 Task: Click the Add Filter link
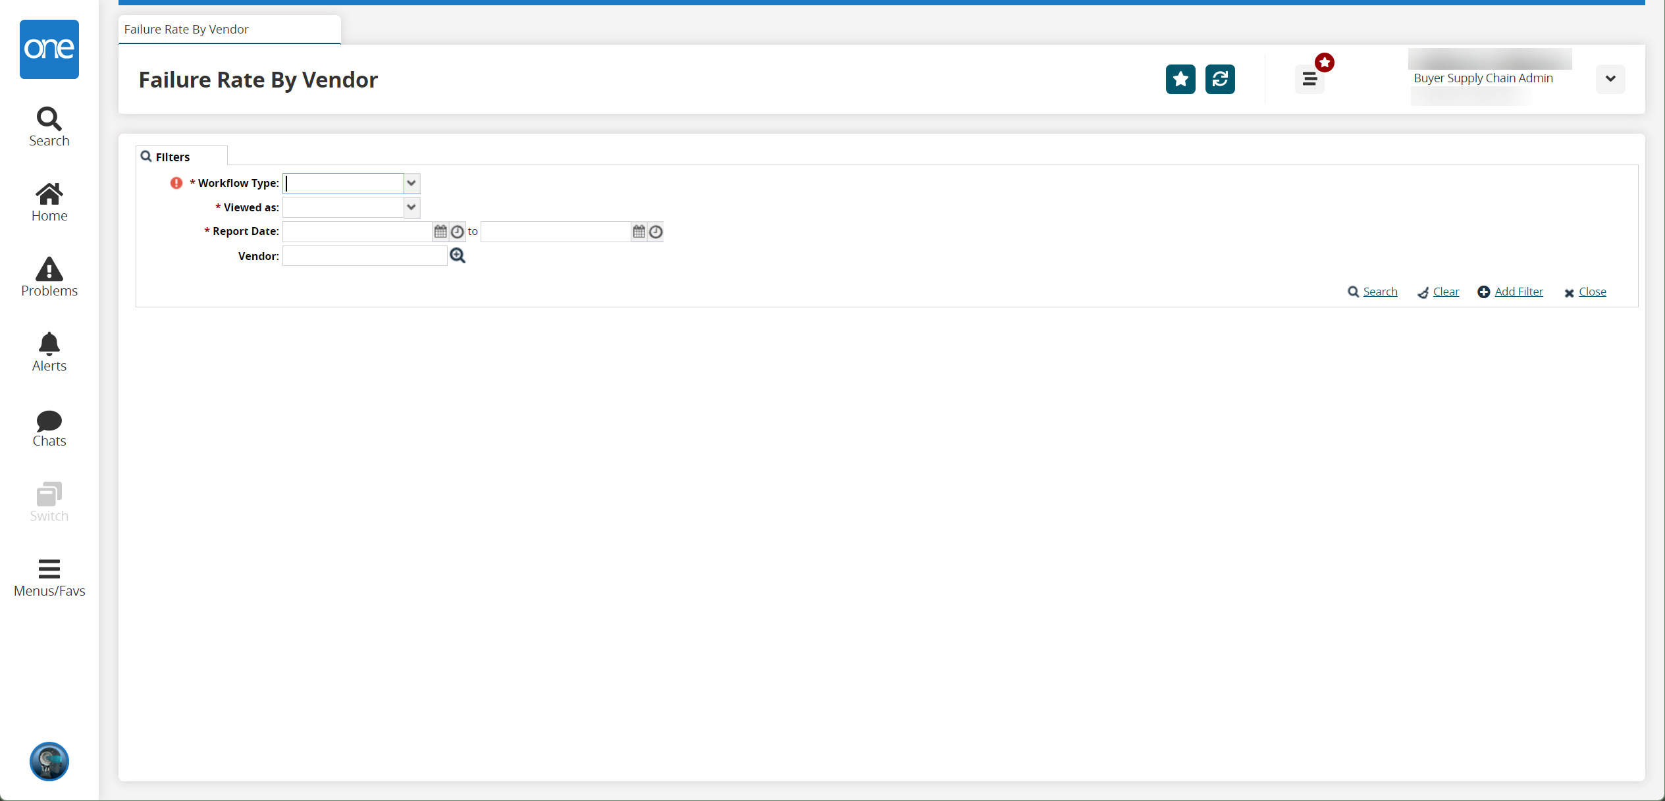coord(1518,292)
